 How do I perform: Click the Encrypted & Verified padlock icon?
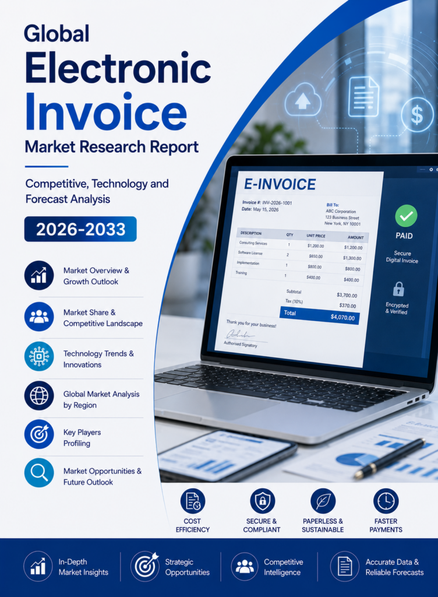398,289
